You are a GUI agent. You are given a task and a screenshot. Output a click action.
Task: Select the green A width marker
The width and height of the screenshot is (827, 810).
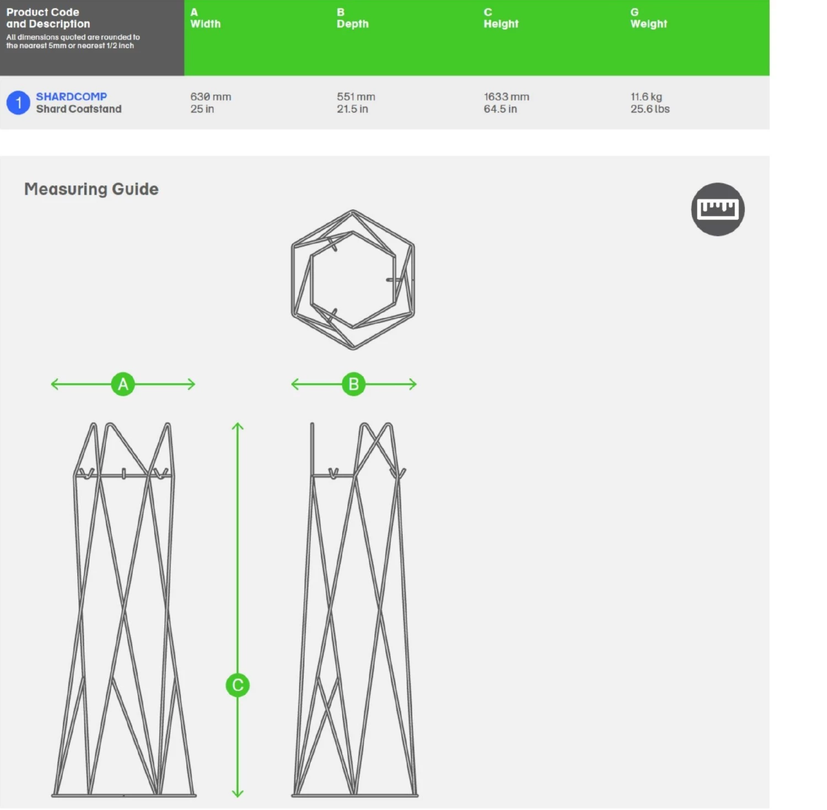click(x=123, y=384)
